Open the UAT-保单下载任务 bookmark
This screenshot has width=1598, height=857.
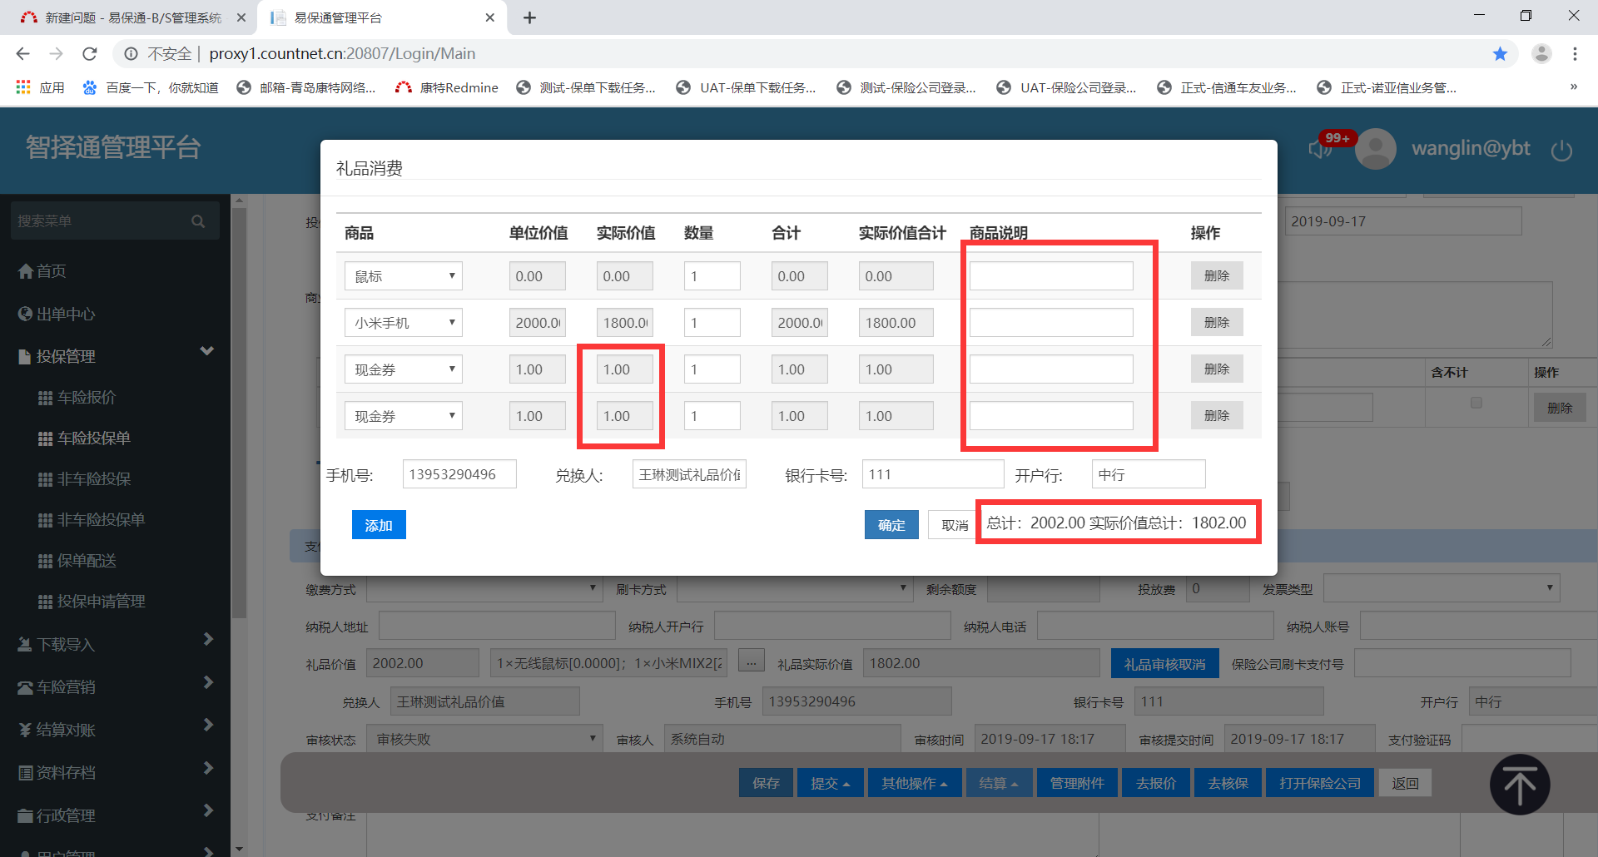pos(746,87)
